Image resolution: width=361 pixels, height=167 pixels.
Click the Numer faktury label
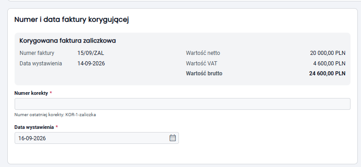pos(37,53)
